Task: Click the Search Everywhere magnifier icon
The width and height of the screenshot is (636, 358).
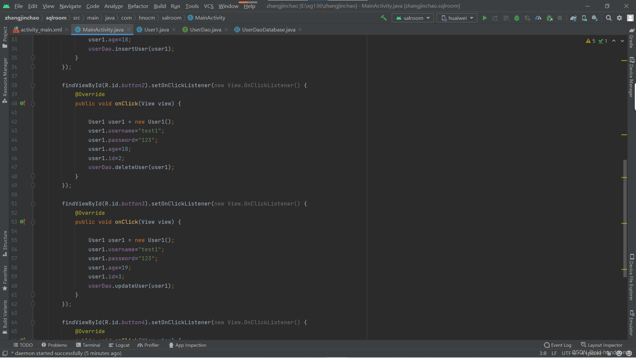Action: coord(609,18)
